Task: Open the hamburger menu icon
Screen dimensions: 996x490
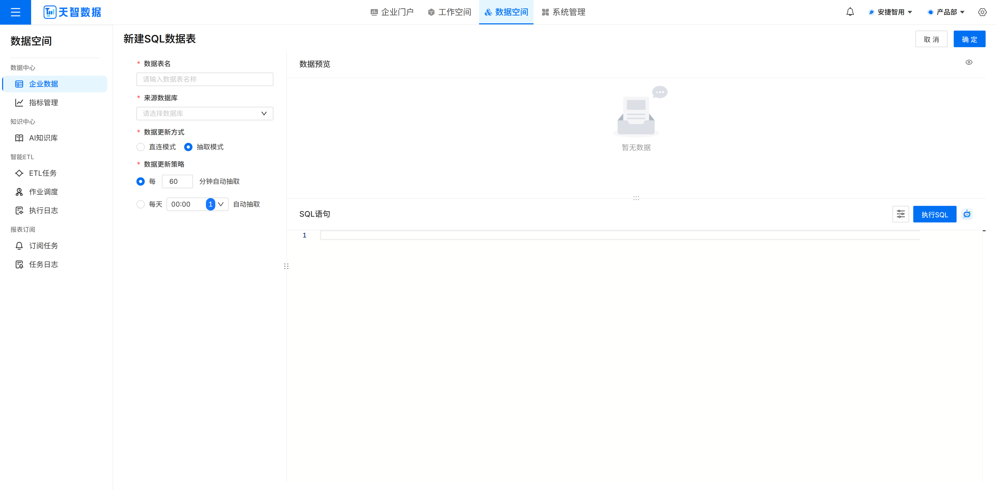Action: coord(16,12)
